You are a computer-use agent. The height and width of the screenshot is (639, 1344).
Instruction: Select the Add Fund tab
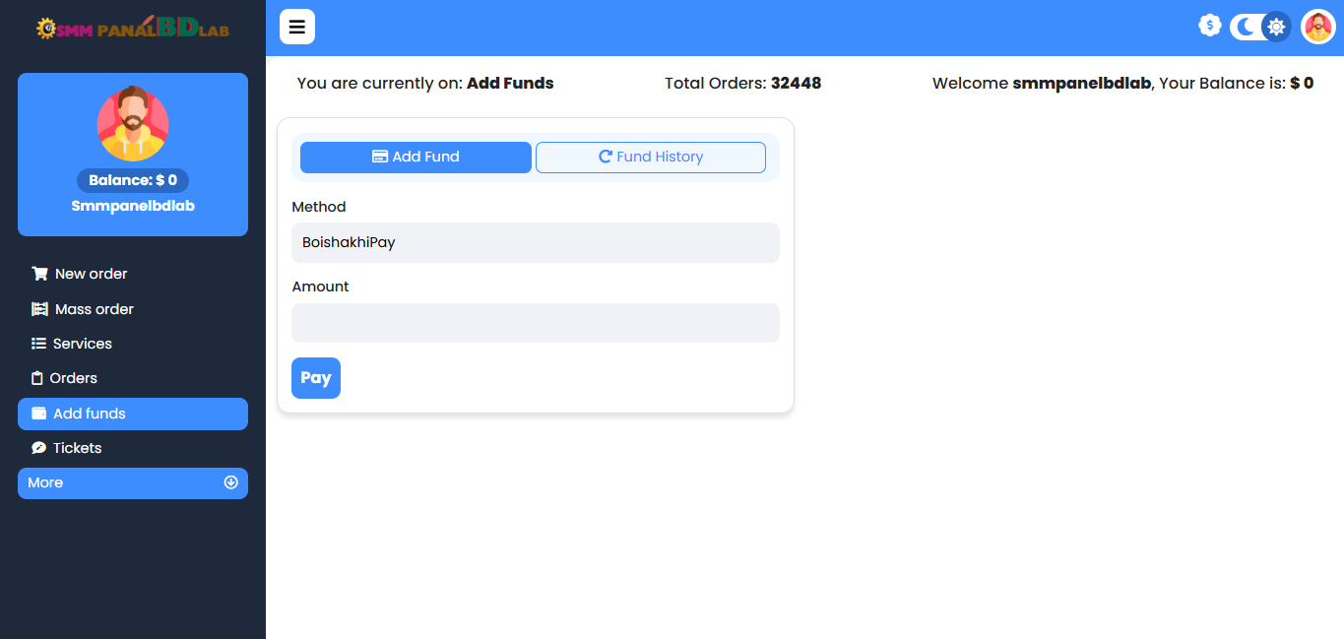(416, 157)
